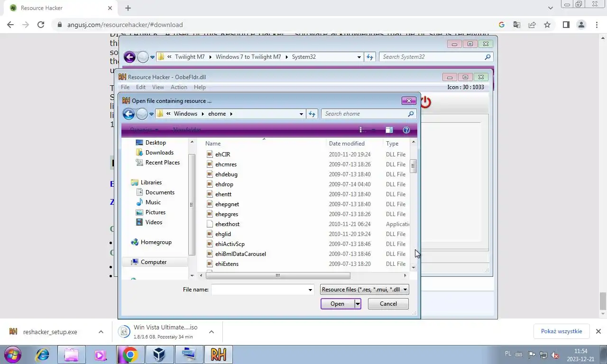The width and height of the screenshot is (607, 364).
Task: Select the file ehdrop
Action: (224, 184)
